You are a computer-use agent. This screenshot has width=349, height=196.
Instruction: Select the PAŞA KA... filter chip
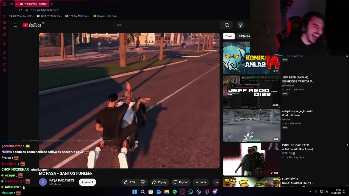tap(243, 36)
